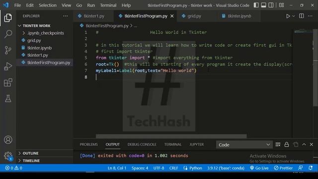Switch to the tkinter.ipynb editor tab
This screenshot has height=179, width=318.
click(239, 16)
